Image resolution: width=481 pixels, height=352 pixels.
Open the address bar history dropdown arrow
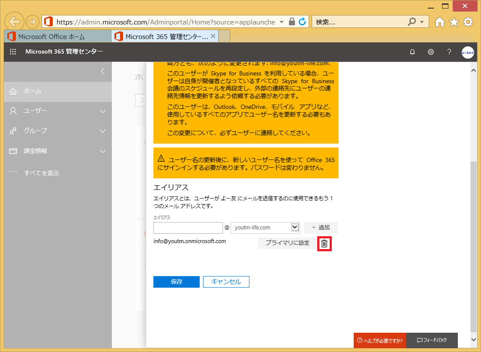pos(282,22)
